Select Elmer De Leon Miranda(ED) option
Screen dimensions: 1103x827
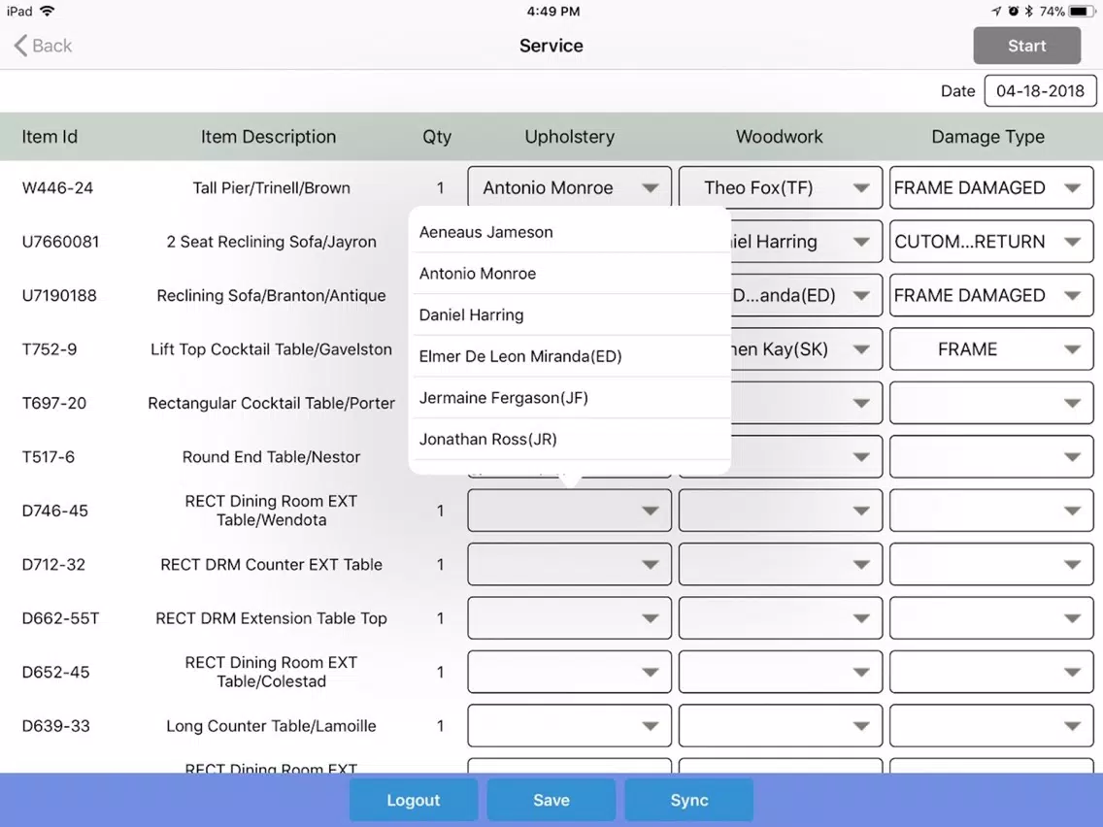pos(570,356)
